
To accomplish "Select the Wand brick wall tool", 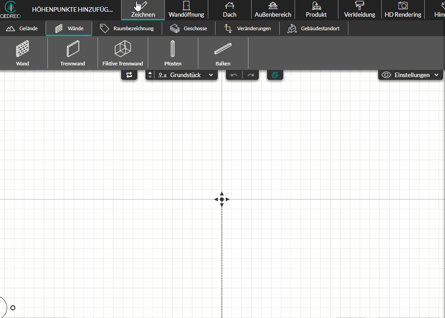I will (23, 53).
